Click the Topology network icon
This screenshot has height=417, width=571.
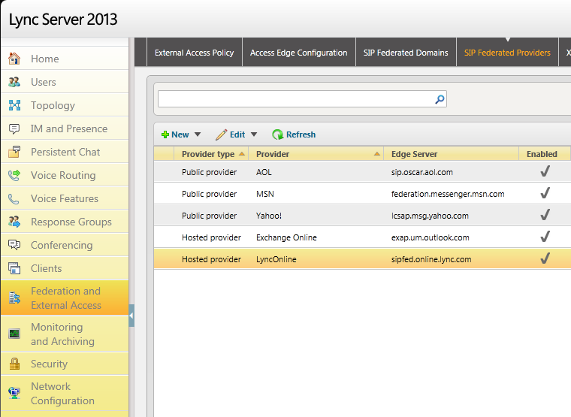click(x=14, y=105)
